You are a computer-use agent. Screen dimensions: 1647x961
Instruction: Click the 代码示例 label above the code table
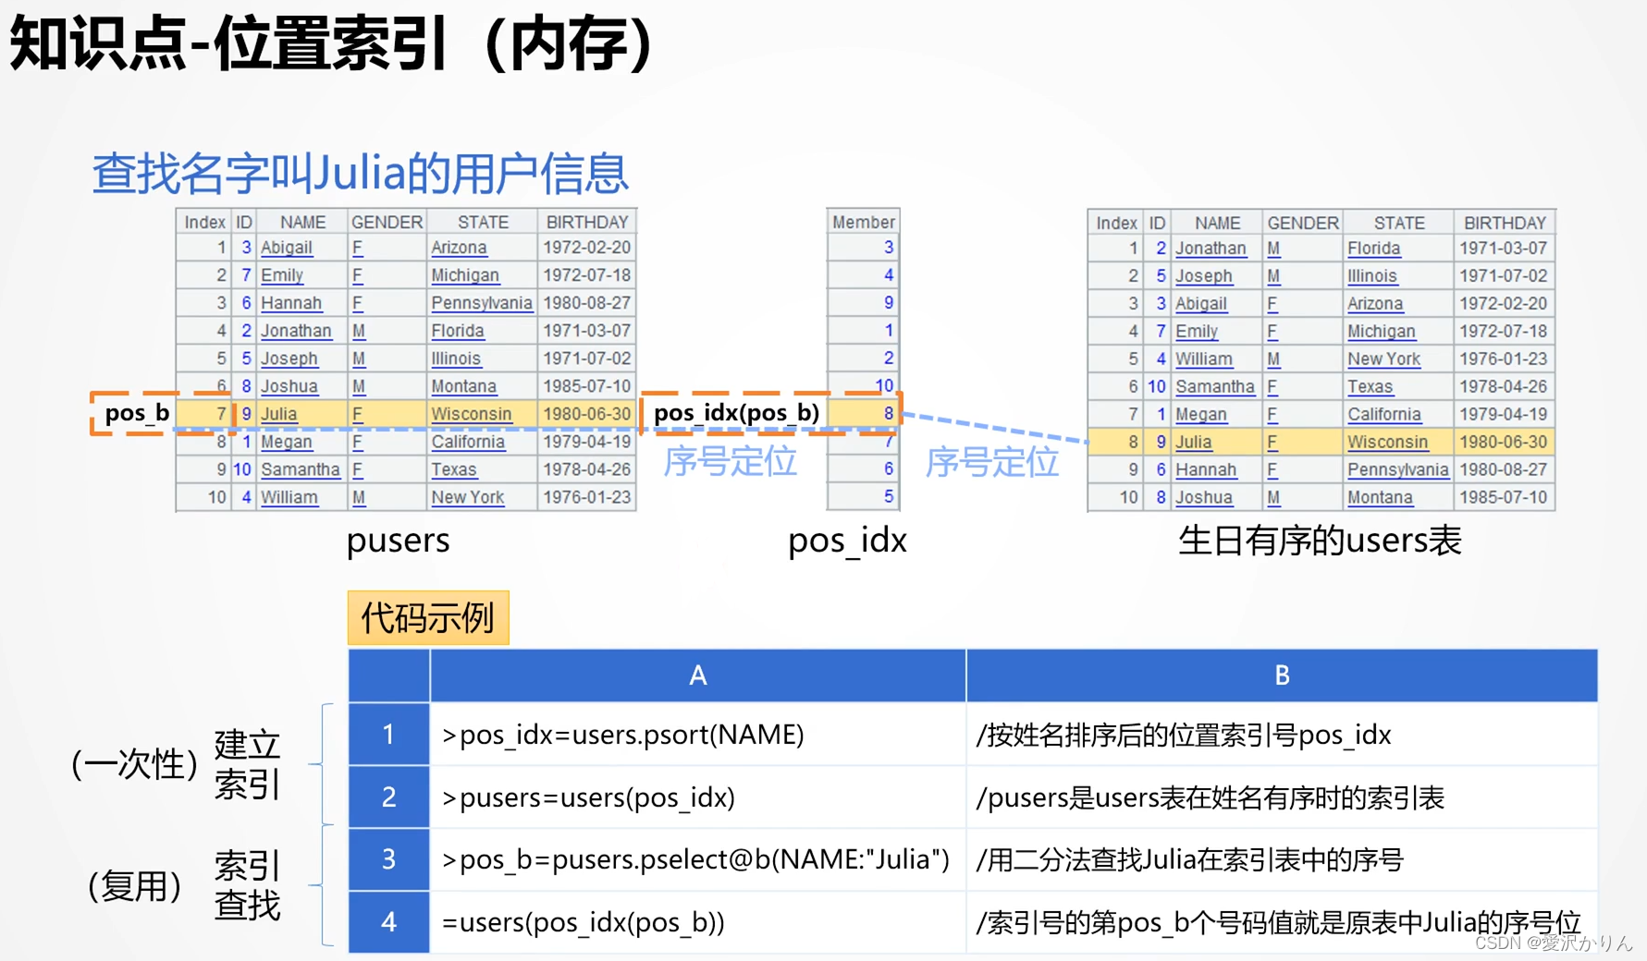pos(427,617)
